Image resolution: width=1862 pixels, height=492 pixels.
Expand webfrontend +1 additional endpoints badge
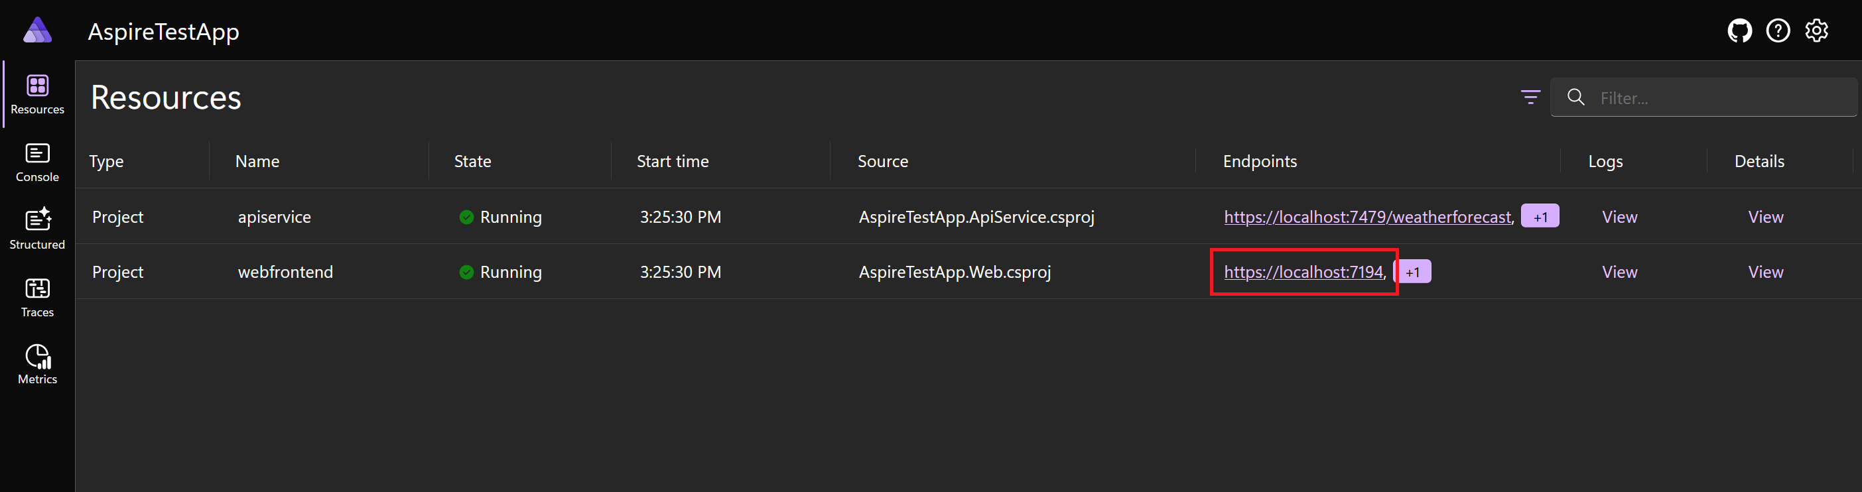1412,273
